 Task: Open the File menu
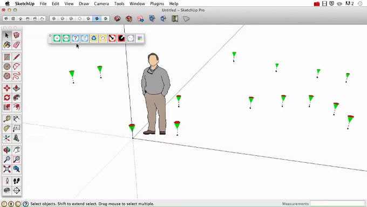pos(43,4)
